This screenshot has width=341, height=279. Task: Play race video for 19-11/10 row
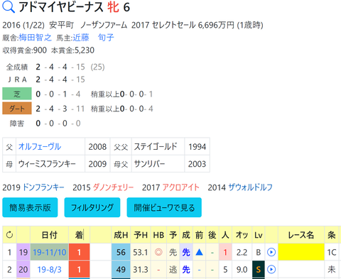pyautogui.click(x=271, y=252)
